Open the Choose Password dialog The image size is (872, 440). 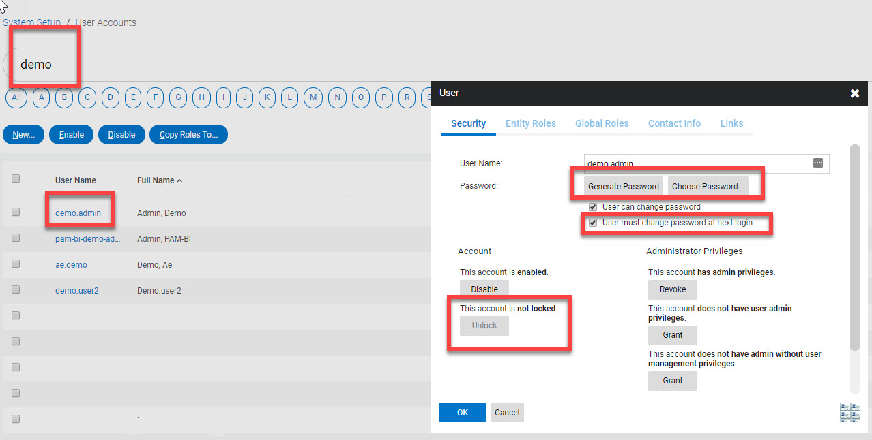click(x=708, y=186)
